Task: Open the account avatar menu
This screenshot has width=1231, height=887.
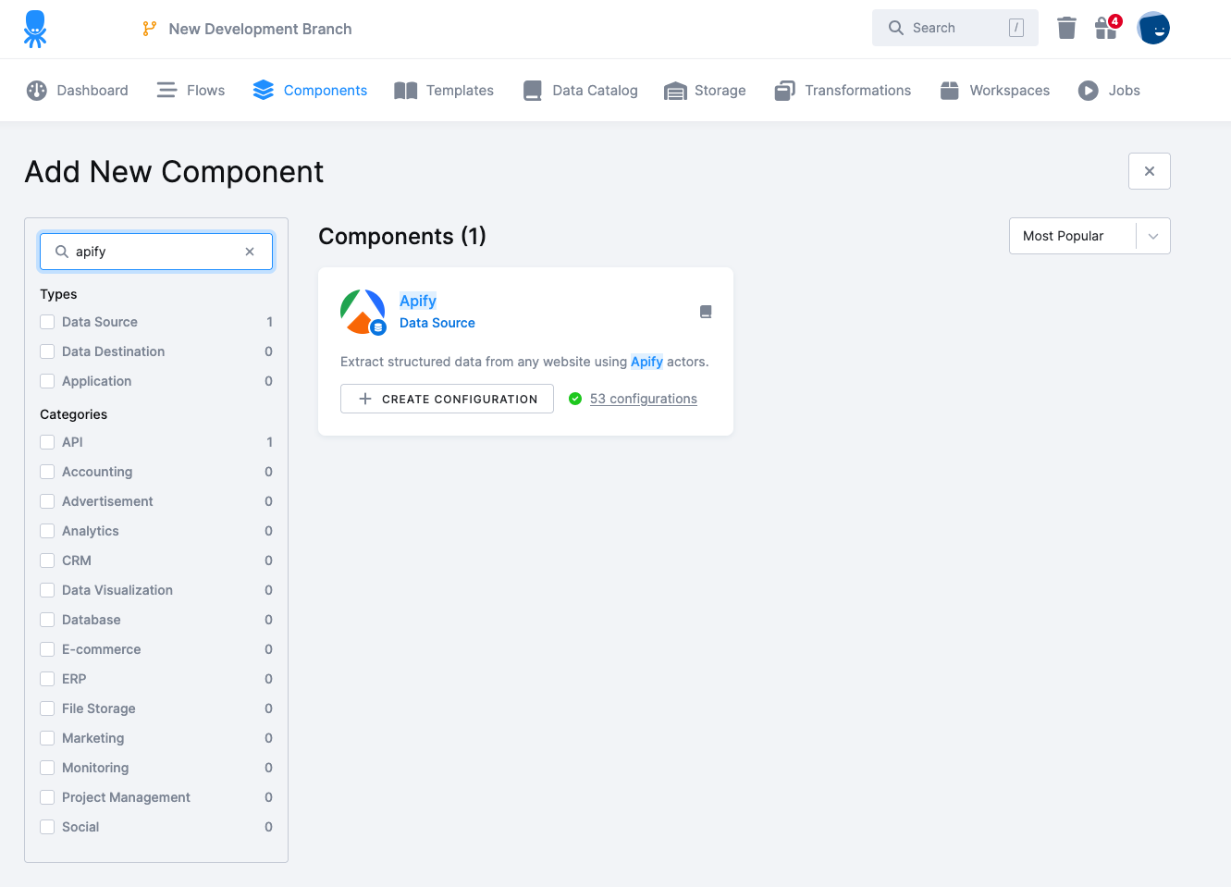Action: tap(1153, 28)
